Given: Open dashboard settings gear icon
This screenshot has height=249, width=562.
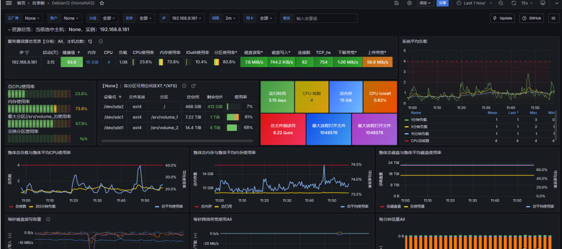Looking at the screenshot, I should tap(410, 3).
